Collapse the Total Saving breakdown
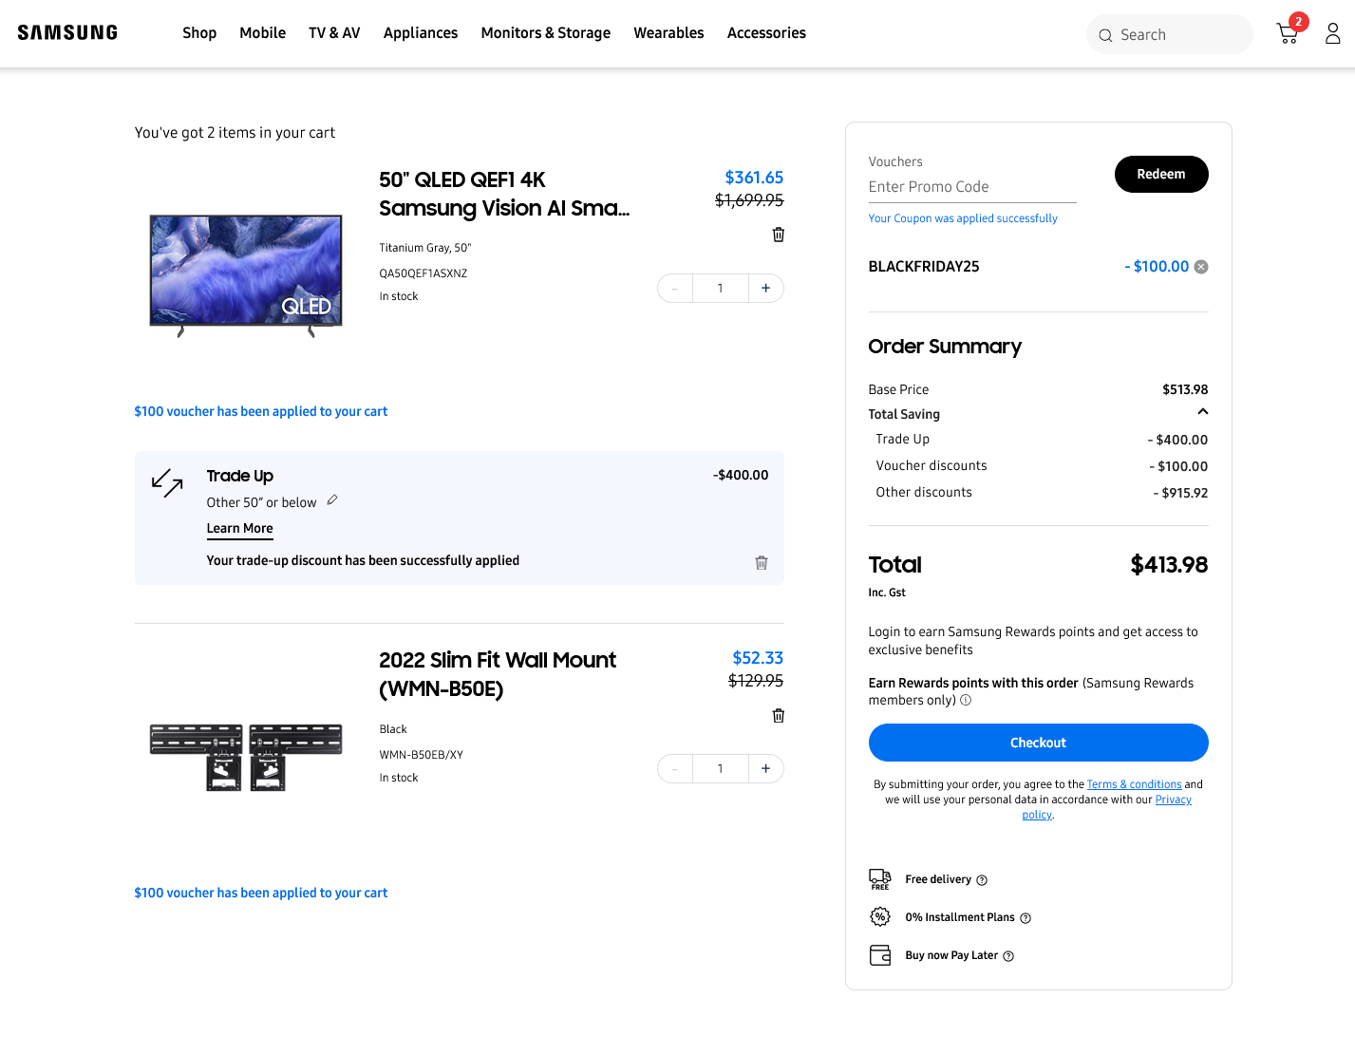The image size is (1355, 1054). pyautogui.click(x=1202, y=412)
